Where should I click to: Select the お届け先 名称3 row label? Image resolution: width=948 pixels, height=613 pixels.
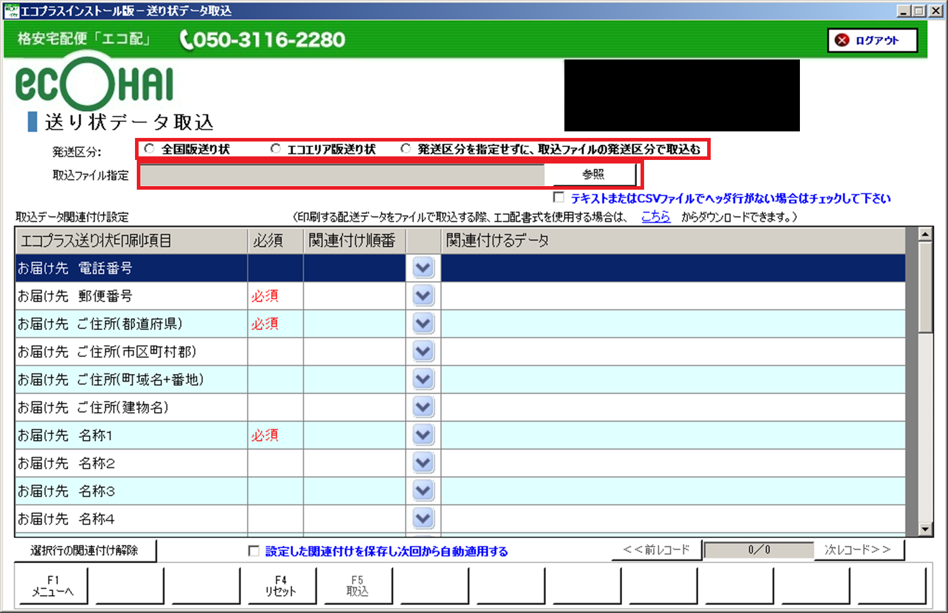66,492
